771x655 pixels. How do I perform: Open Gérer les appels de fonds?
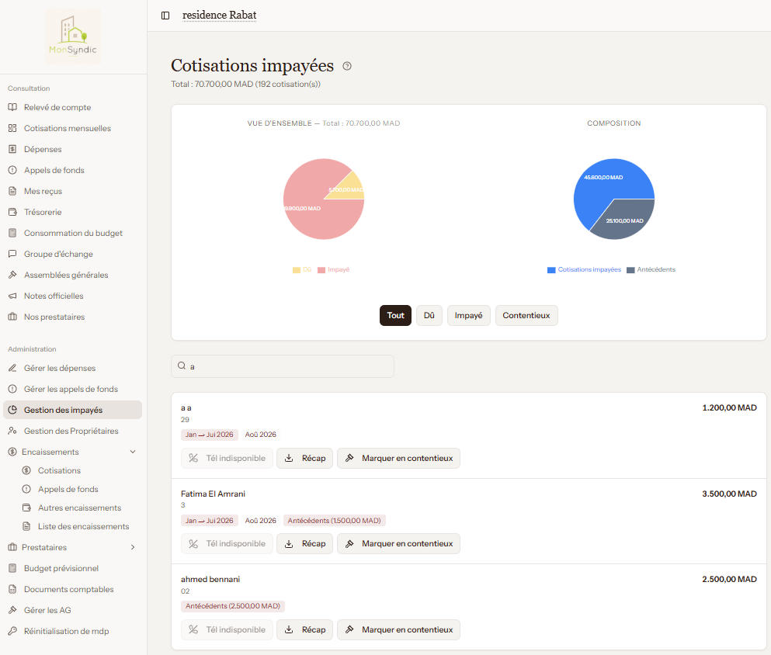[71, 389]
